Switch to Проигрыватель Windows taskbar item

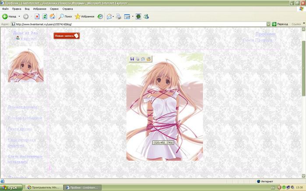[x=44, y=188]
